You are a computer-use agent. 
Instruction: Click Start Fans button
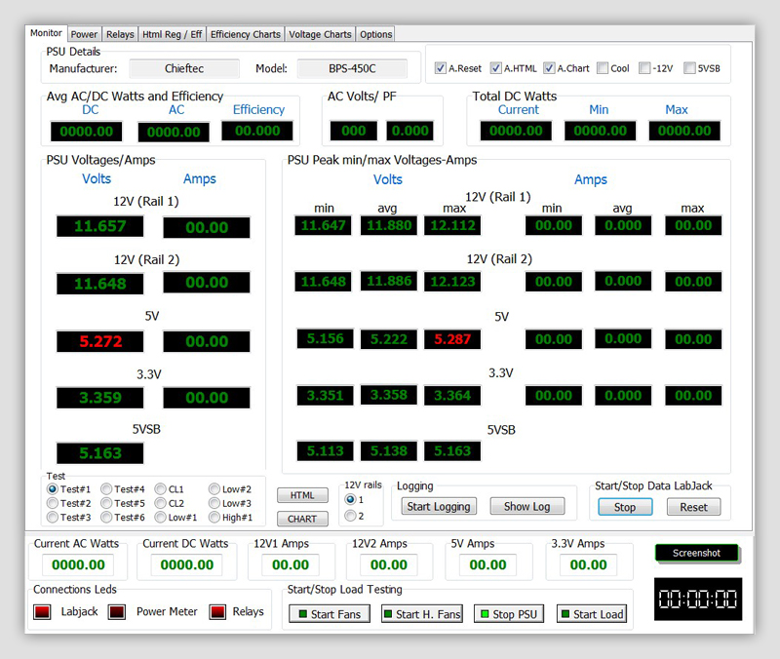330,614
